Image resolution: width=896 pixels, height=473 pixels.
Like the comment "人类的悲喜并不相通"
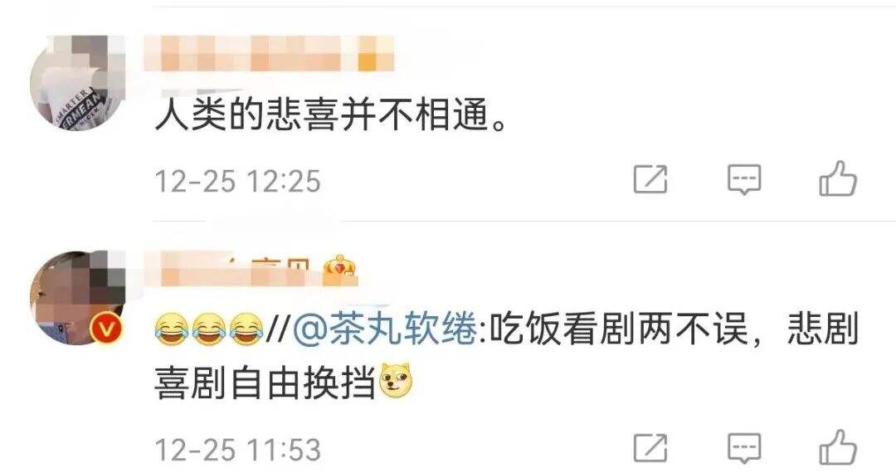tap(838, 178)
